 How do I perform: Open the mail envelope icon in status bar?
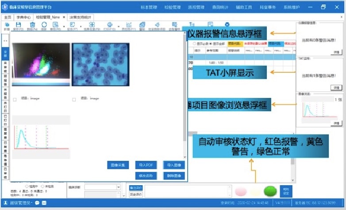click(x=44, y=203)
